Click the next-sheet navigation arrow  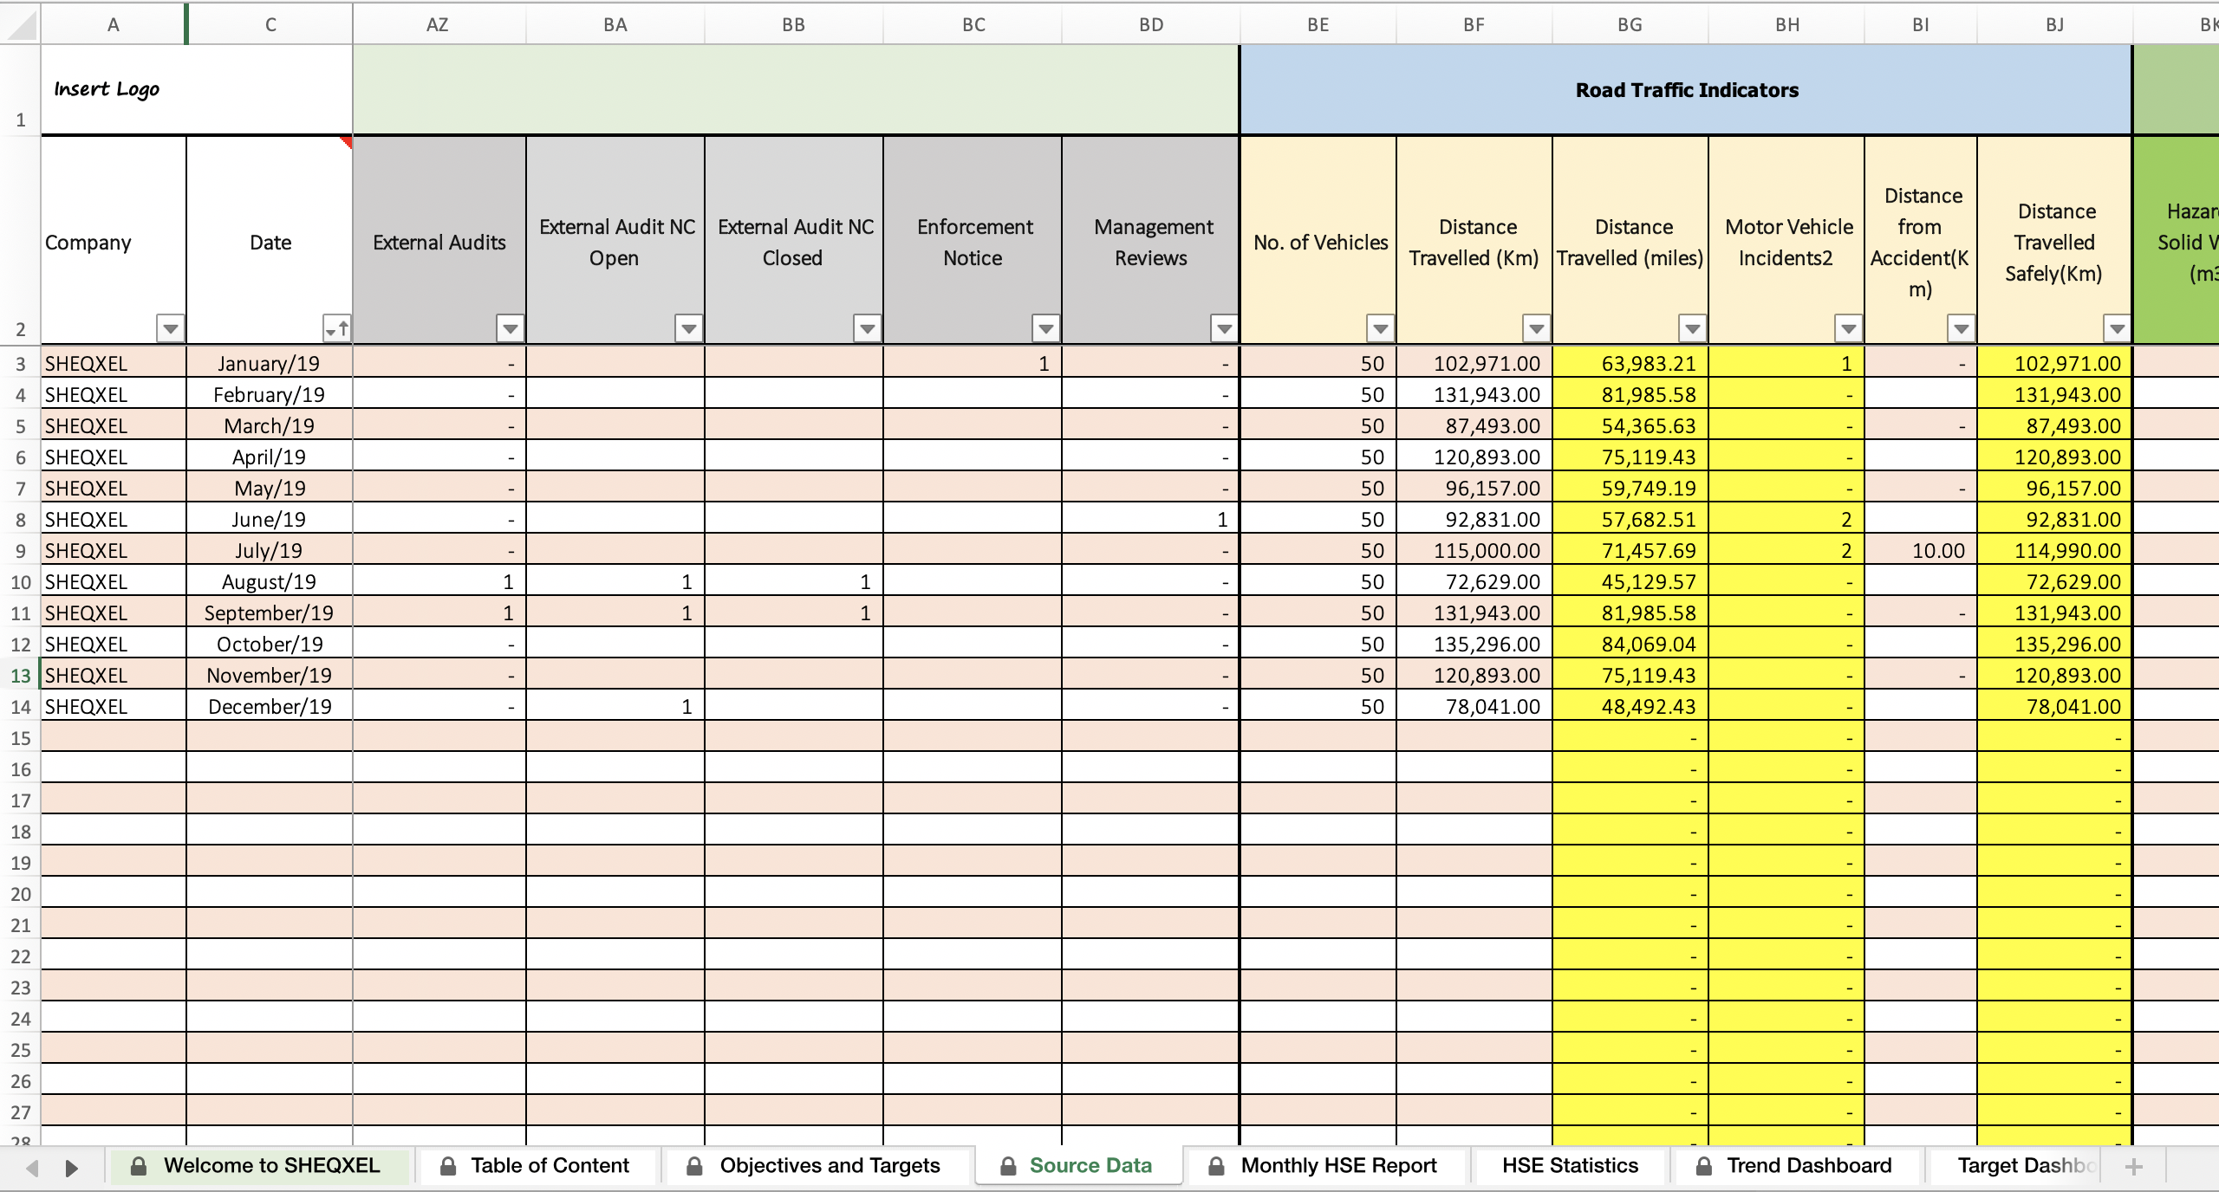pyautogui.click(x=72, y=1167)
